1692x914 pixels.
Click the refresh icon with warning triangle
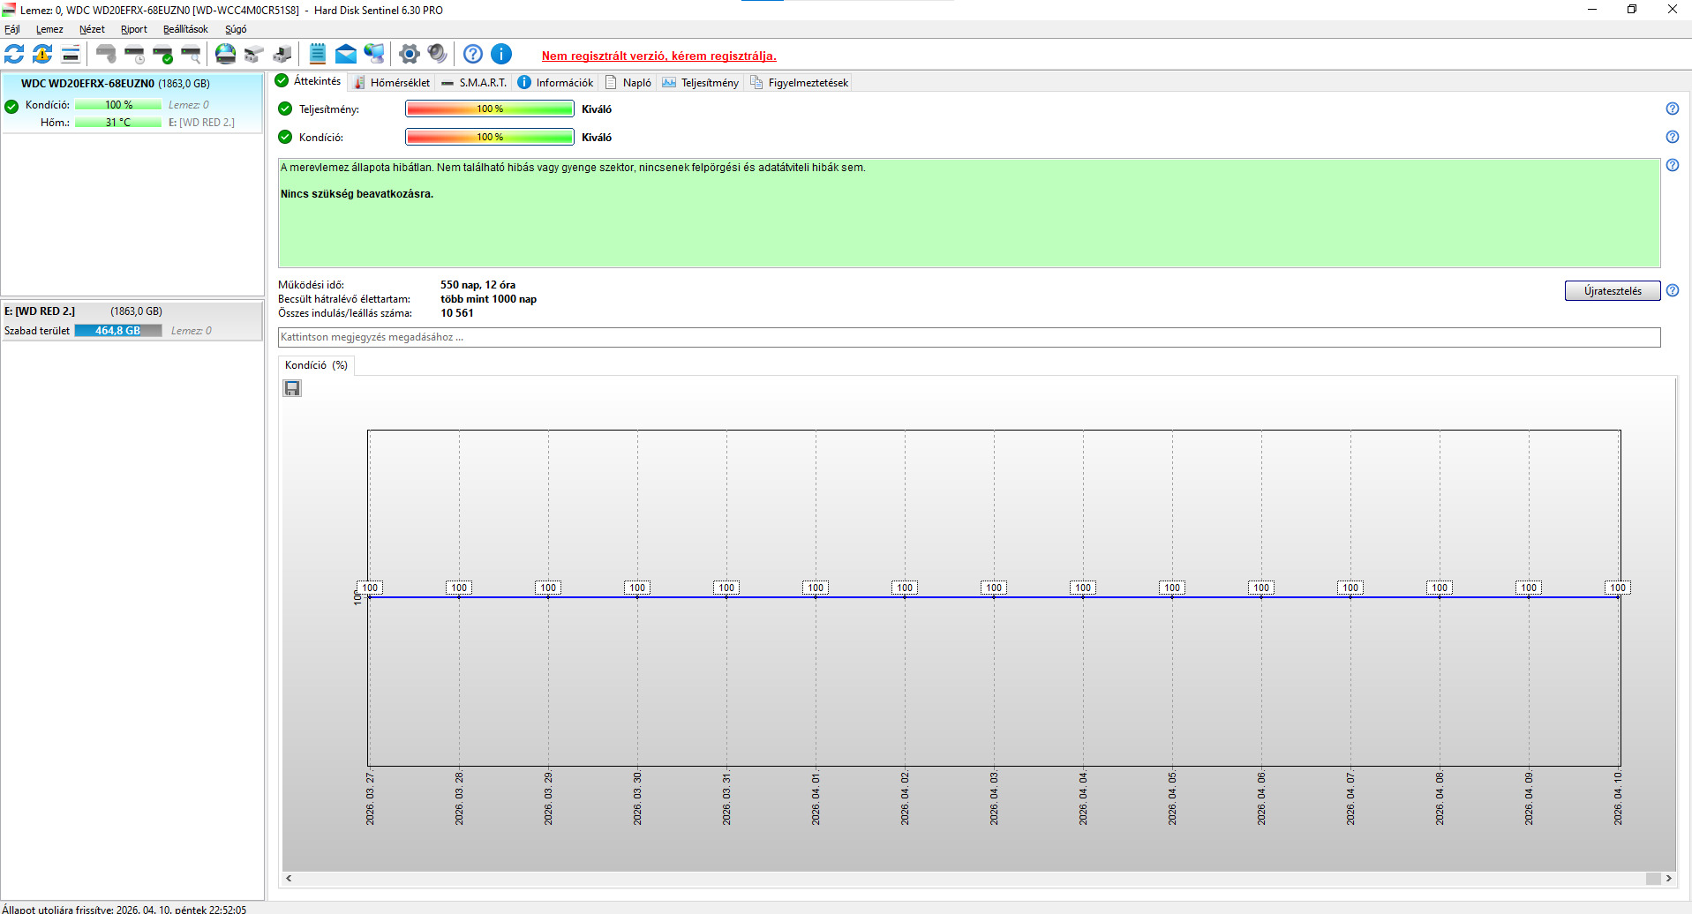[x=42, y=54]
